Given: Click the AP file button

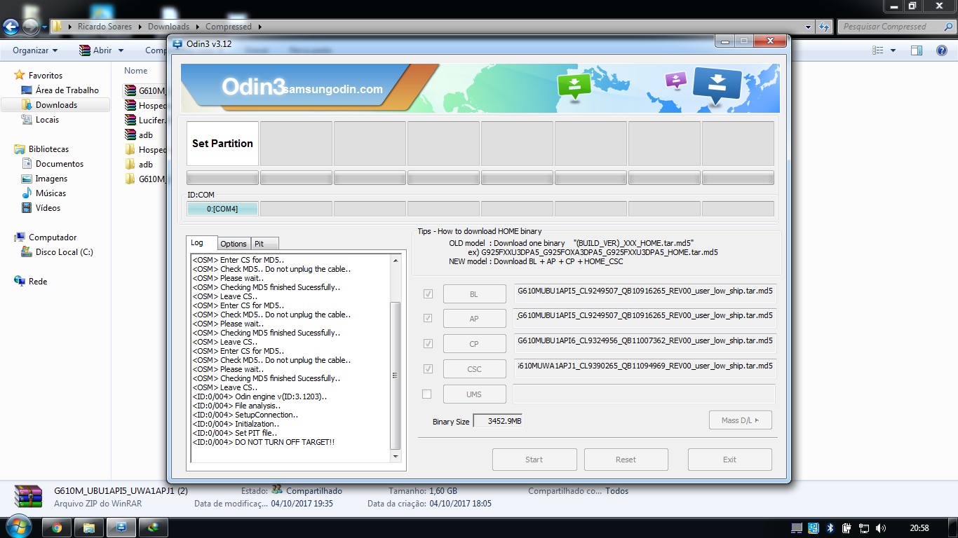Looking at the screenshot, I should 474,319.
